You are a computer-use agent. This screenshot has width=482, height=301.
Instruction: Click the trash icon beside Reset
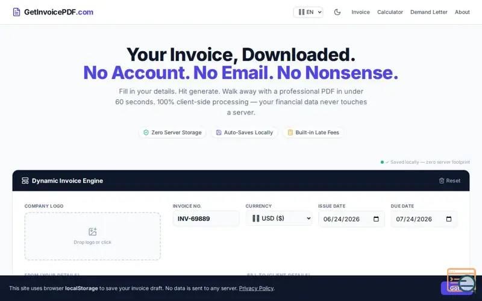[442, 181]
